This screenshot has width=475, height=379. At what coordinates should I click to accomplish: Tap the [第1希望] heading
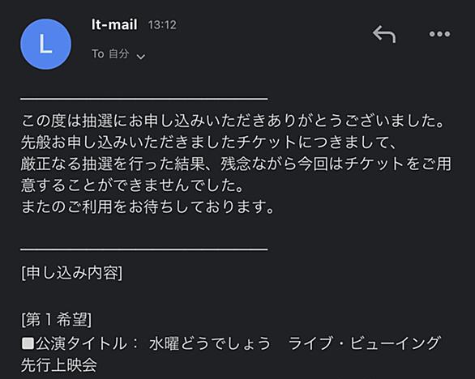57,320
